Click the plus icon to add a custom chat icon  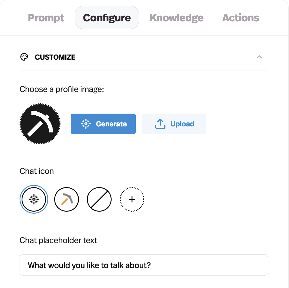[x=132, y=199]
